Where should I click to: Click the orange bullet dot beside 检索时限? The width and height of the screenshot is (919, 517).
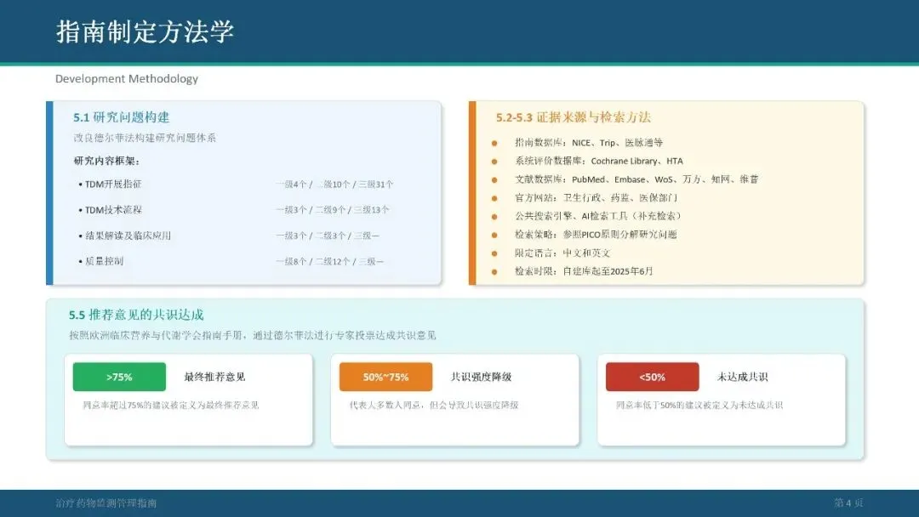tap(494, 271)
